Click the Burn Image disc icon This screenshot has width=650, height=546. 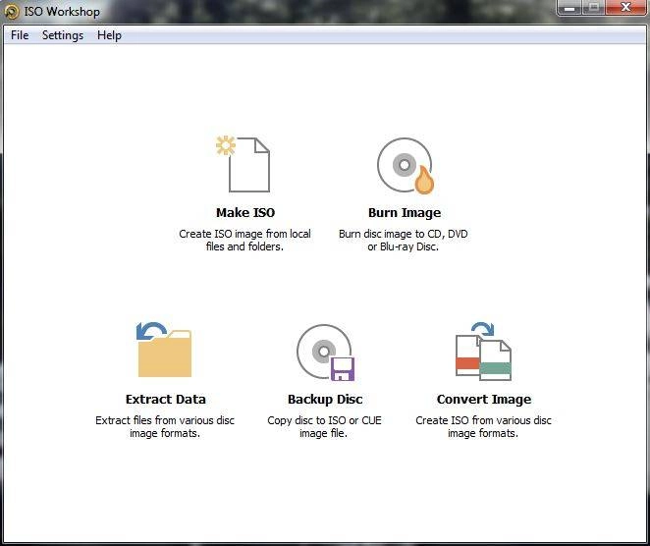(x=406, y=165)
